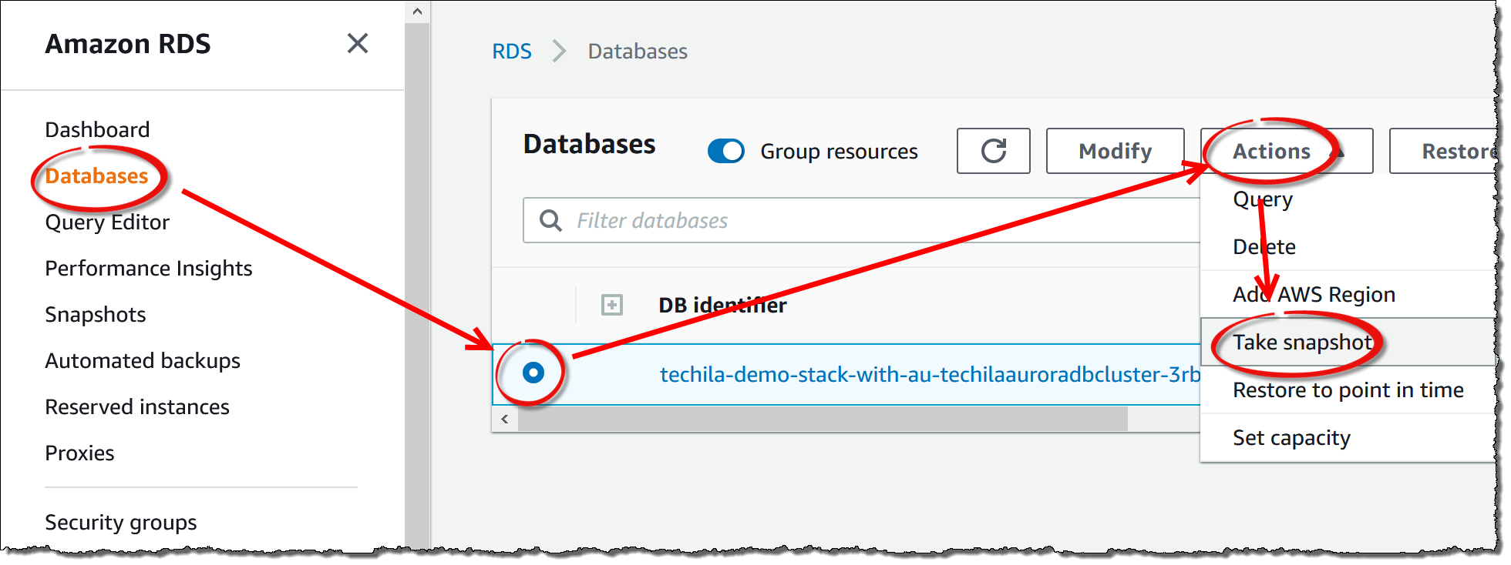Screen dimensions: 1511x565
Task: Expand all rows using plus icon
Action: (x=612, y=305)
